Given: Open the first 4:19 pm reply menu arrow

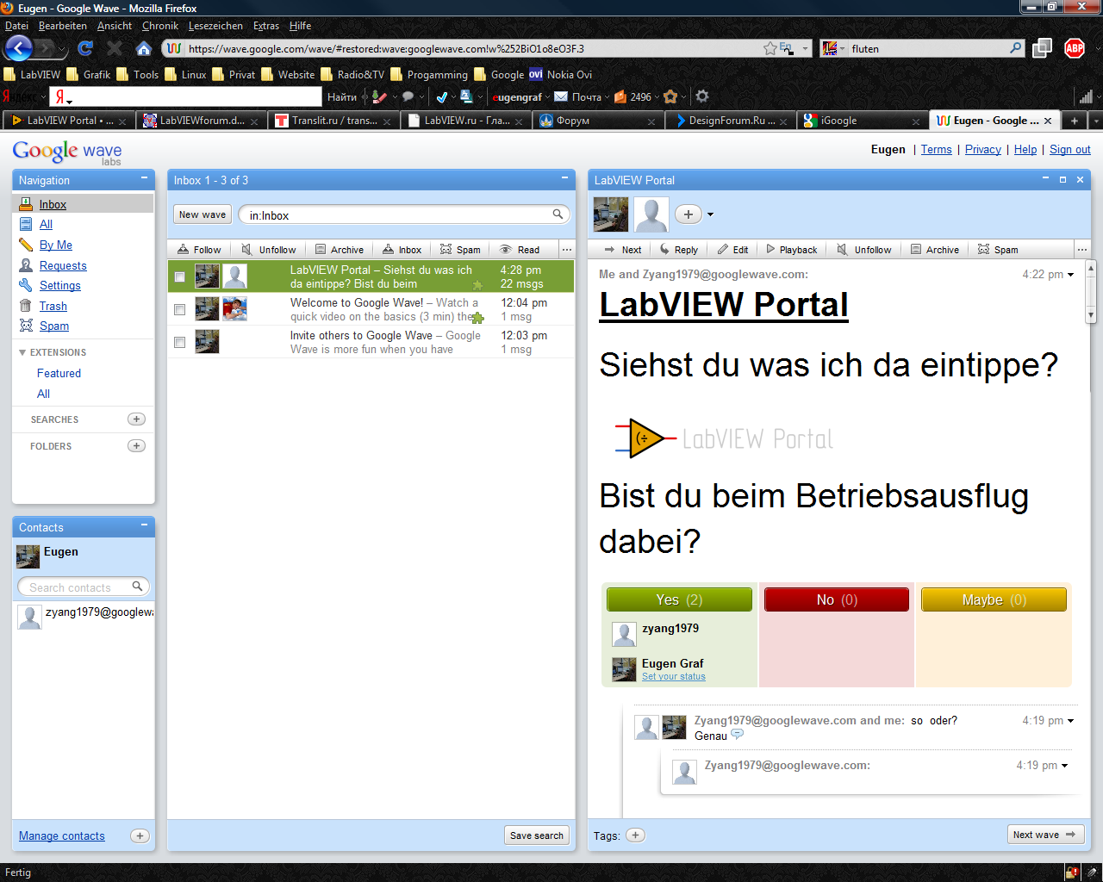Looking at the screenshot, I should 1071,721.
